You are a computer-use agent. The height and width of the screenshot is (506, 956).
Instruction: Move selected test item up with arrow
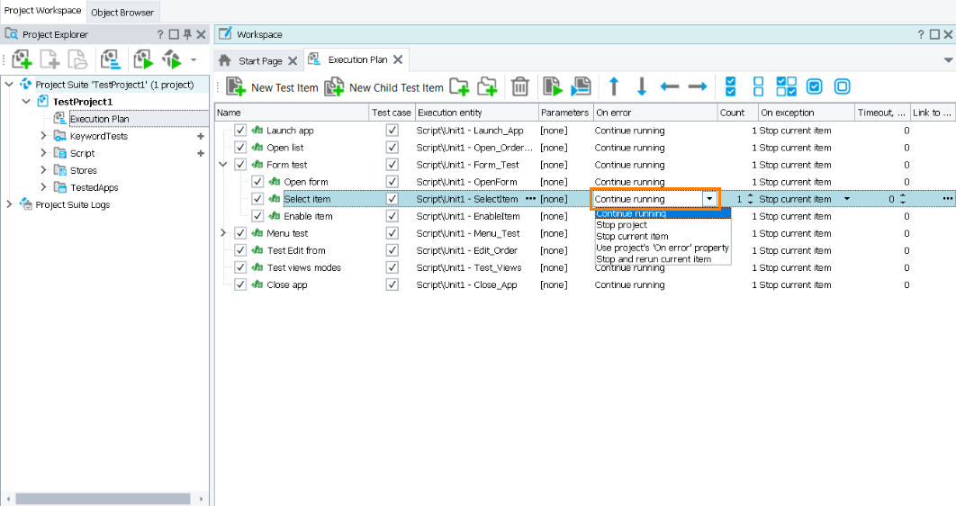point(614,86)
